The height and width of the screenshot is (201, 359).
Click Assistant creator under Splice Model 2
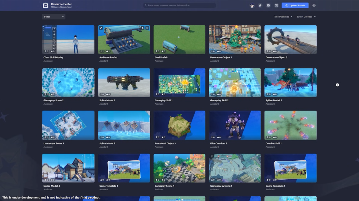(270, 104)
